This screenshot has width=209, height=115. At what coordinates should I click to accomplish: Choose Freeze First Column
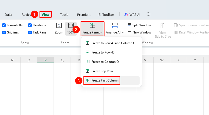112,80
